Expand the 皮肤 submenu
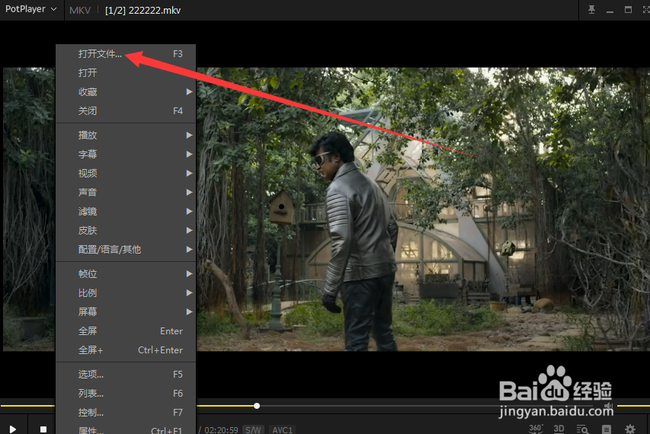Viewport: 650px width, 434px height. click(126, 230)
